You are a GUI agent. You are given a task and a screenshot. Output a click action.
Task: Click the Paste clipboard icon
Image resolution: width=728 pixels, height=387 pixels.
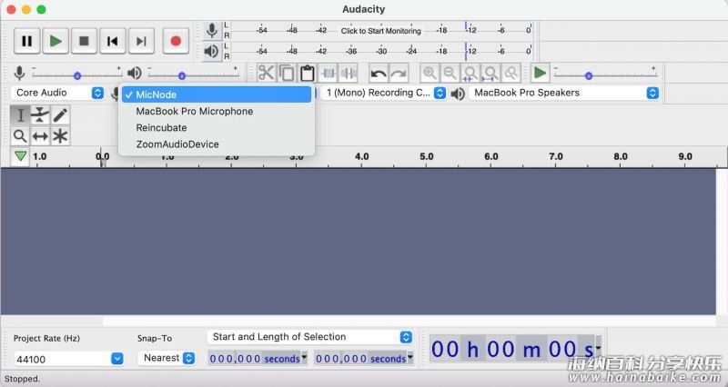(308, 74)
